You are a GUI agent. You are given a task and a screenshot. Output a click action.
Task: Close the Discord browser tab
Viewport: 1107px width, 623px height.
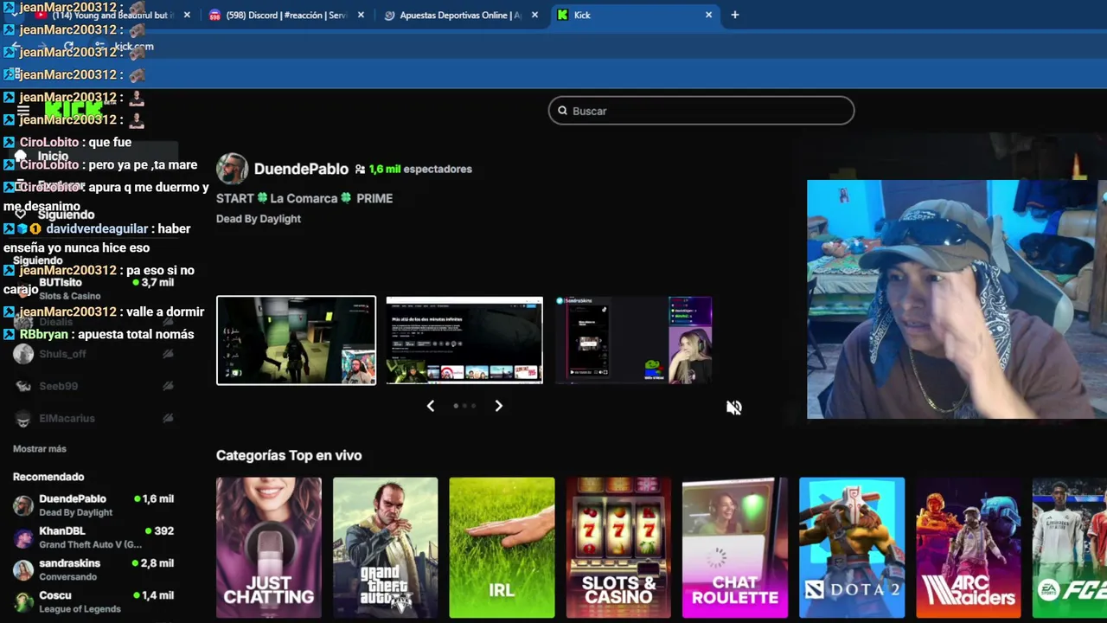(361, 15)
